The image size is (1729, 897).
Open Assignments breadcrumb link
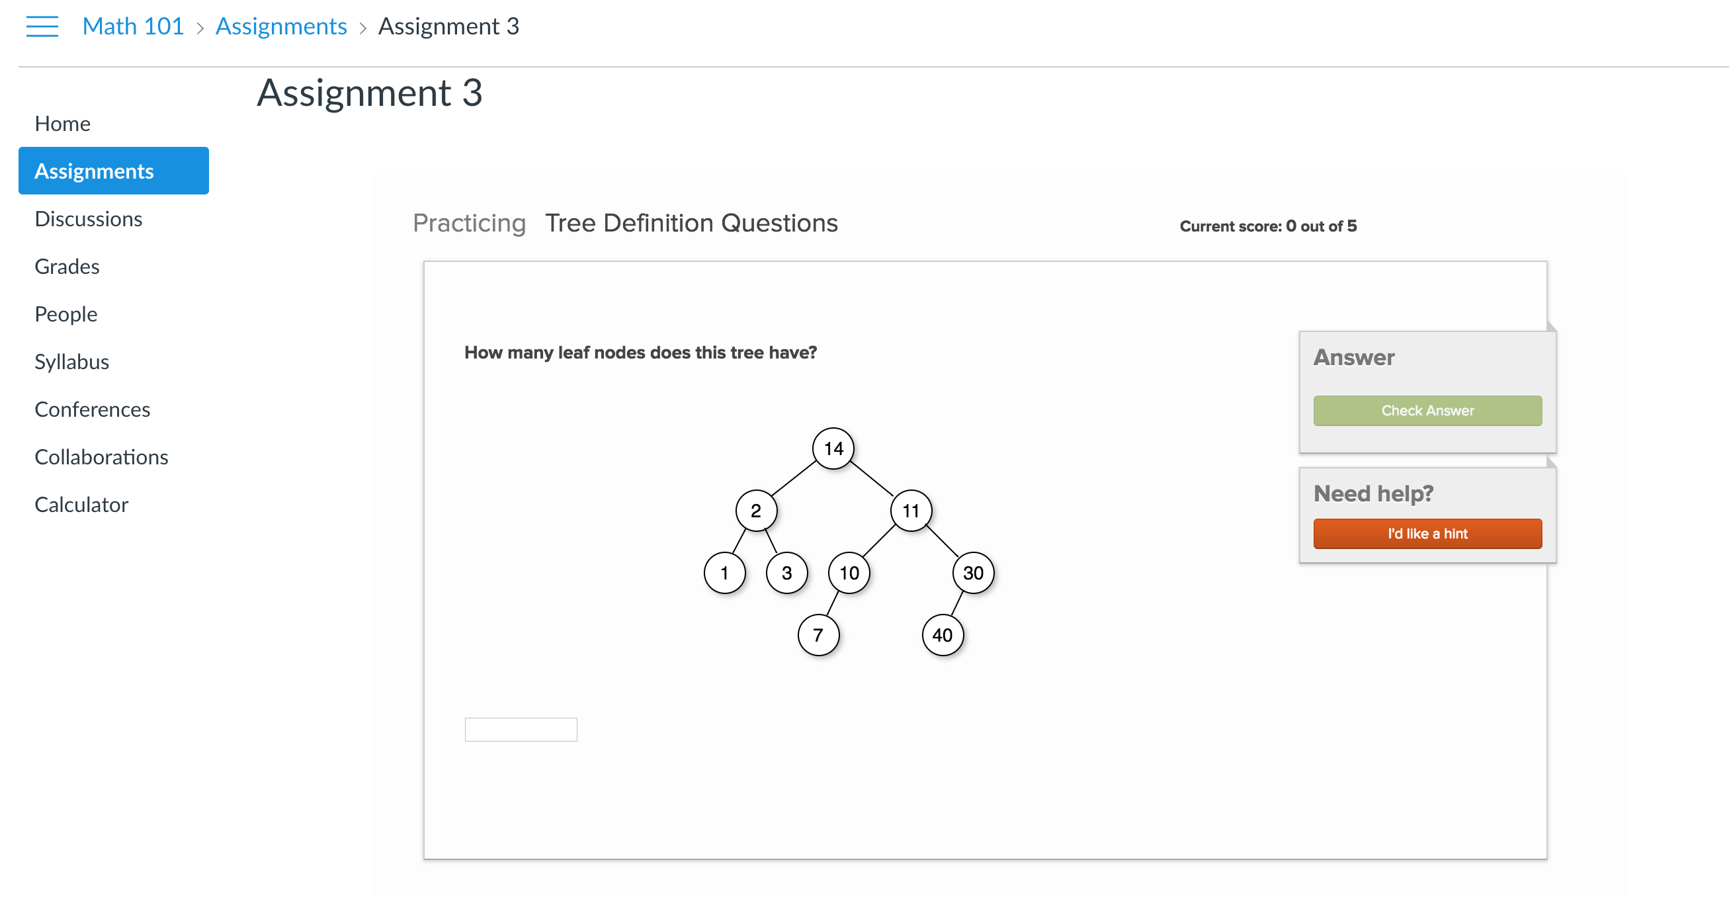pos(281,26)
